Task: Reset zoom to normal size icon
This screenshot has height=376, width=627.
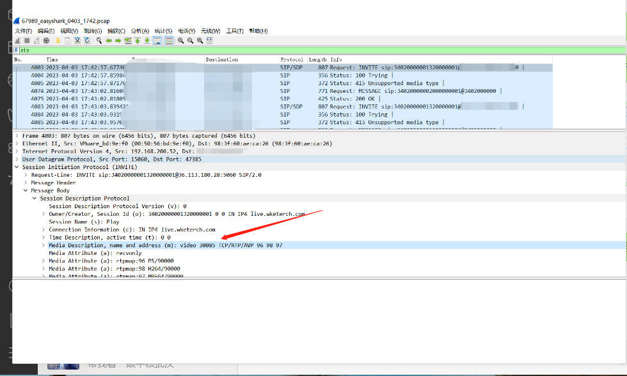Action: click(200, 40)
